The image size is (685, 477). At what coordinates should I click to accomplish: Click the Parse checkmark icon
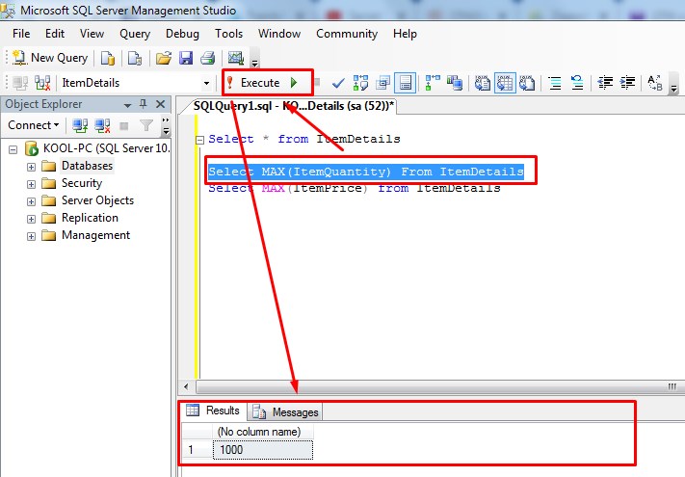pos(338,83)
